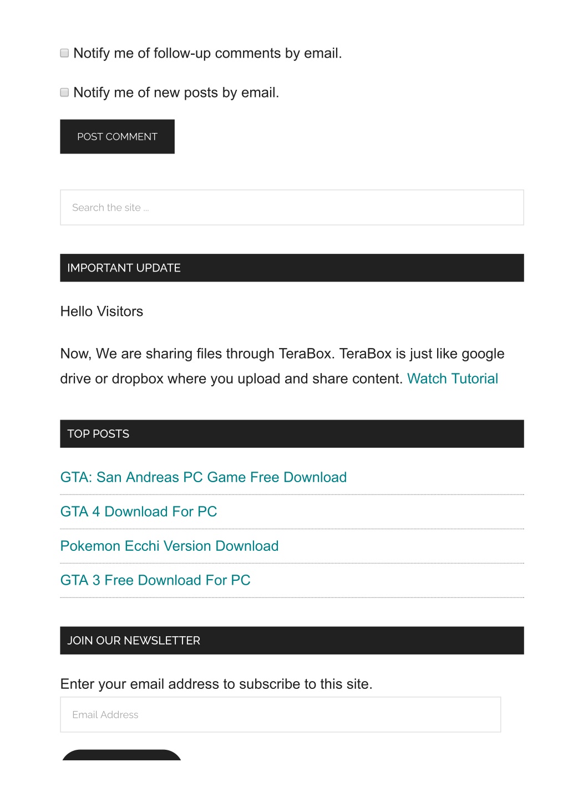Click the 'Notify me of new posts' label text
The width and height of the screenshot is (568, 803).
click(176, 93)
